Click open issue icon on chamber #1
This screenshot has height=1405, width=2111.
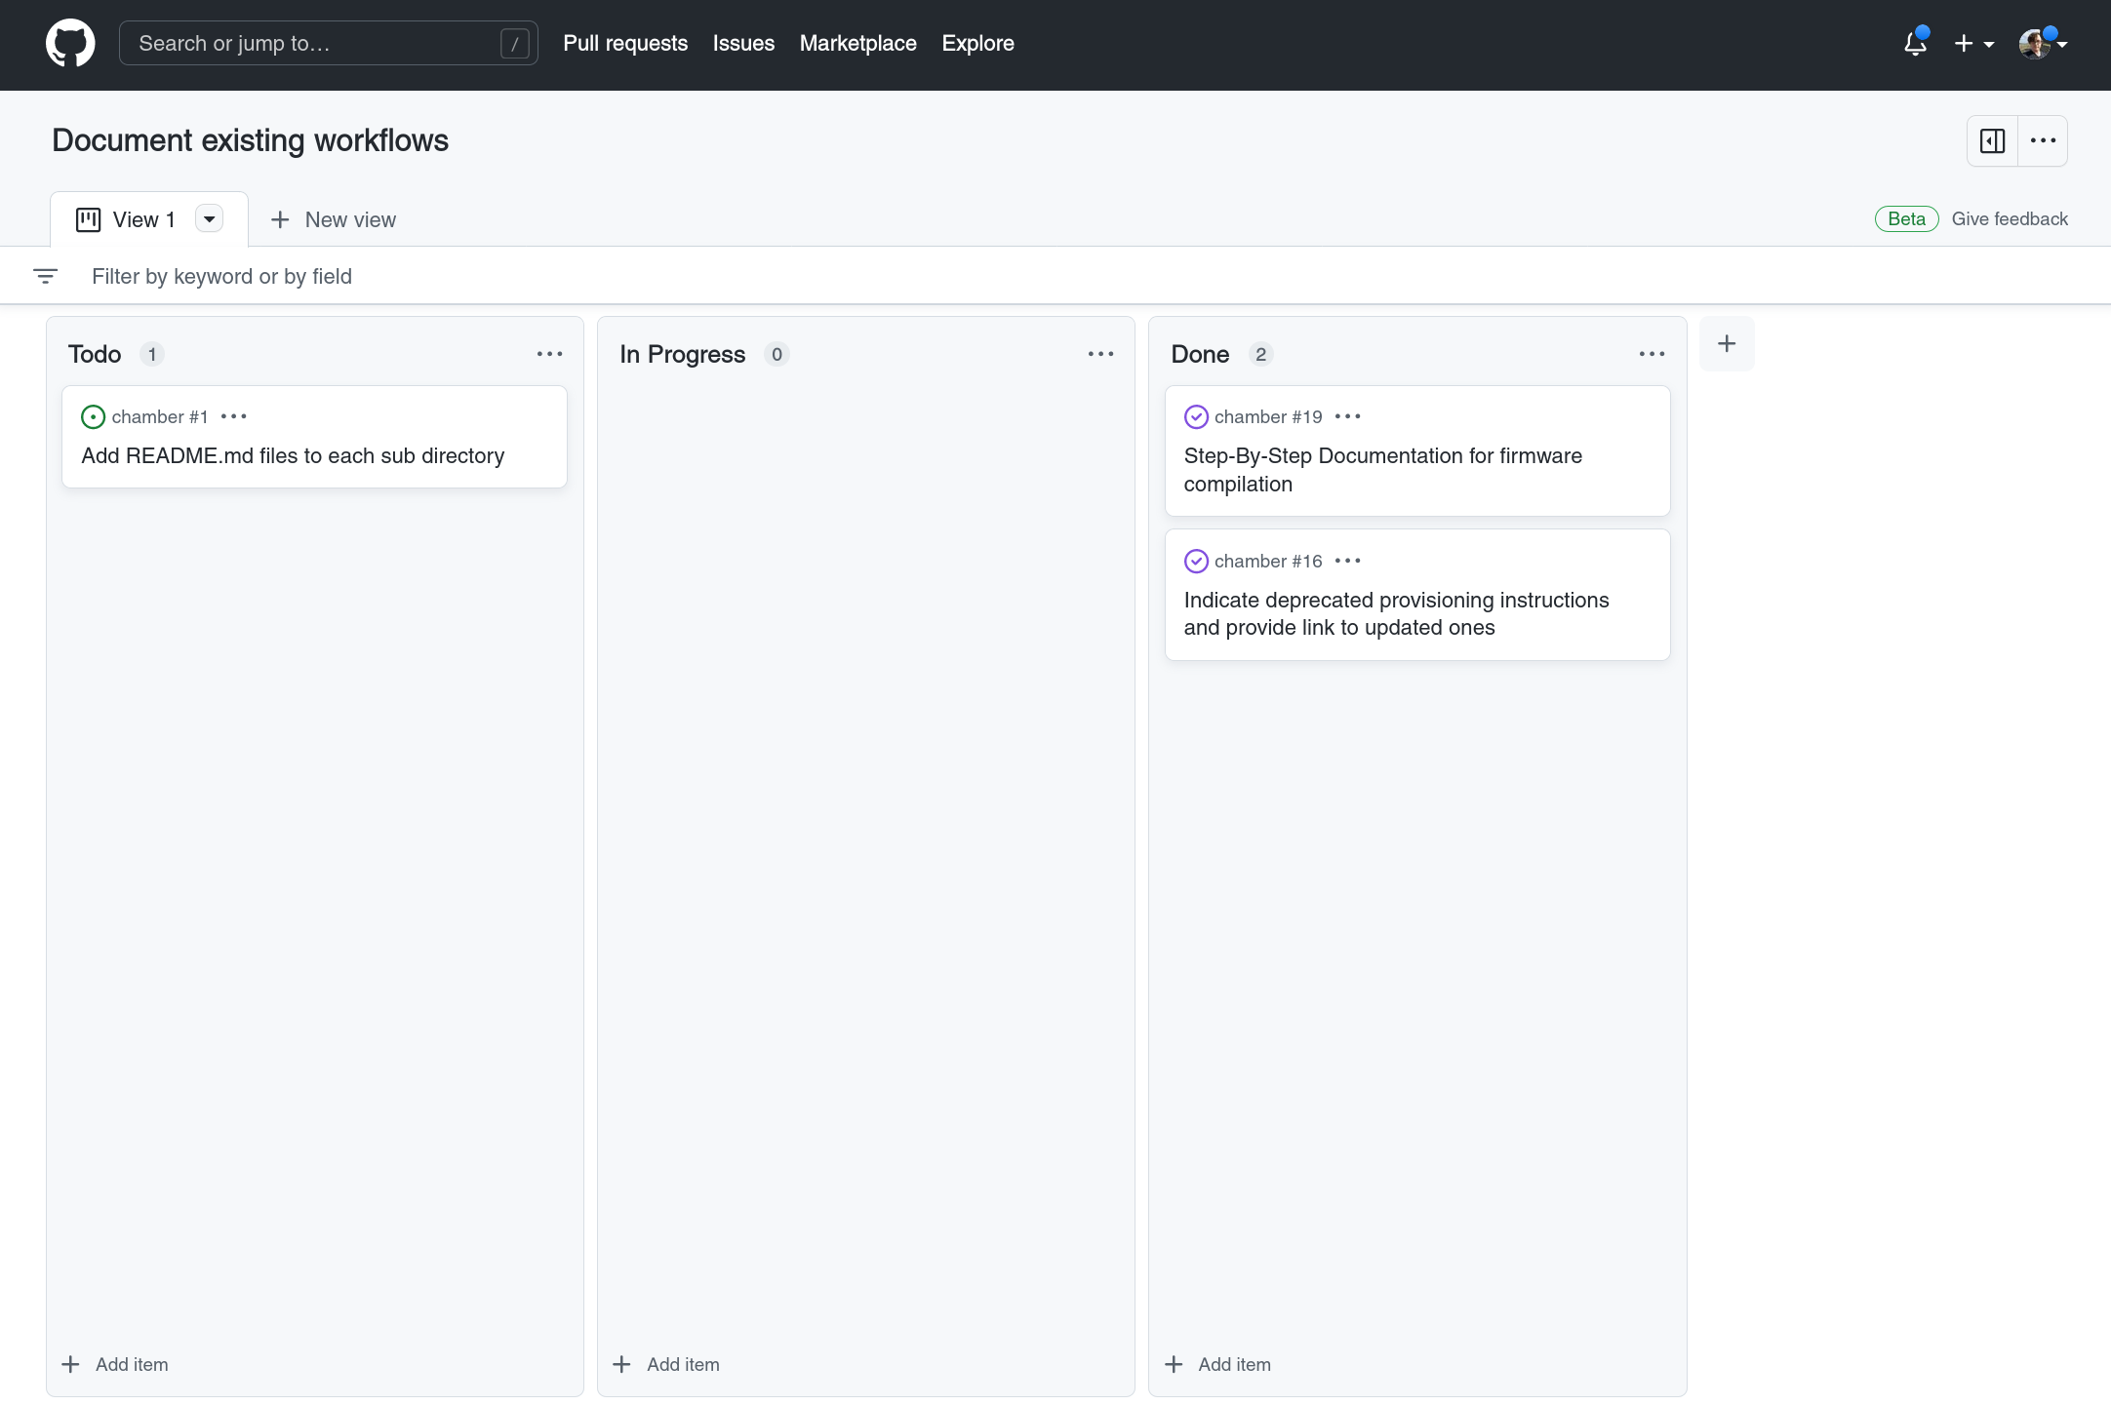coord(93,417)
